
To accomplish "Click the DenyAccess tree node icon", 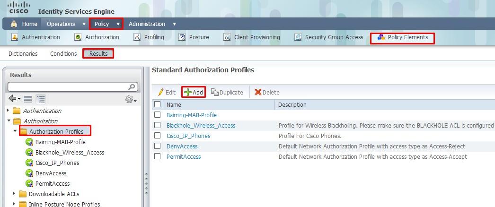I will [x=29, y=173].
